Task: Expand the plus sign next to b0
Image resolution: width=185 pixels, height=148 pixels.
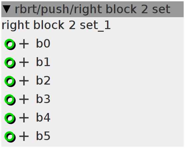Action: coord(24,44)
